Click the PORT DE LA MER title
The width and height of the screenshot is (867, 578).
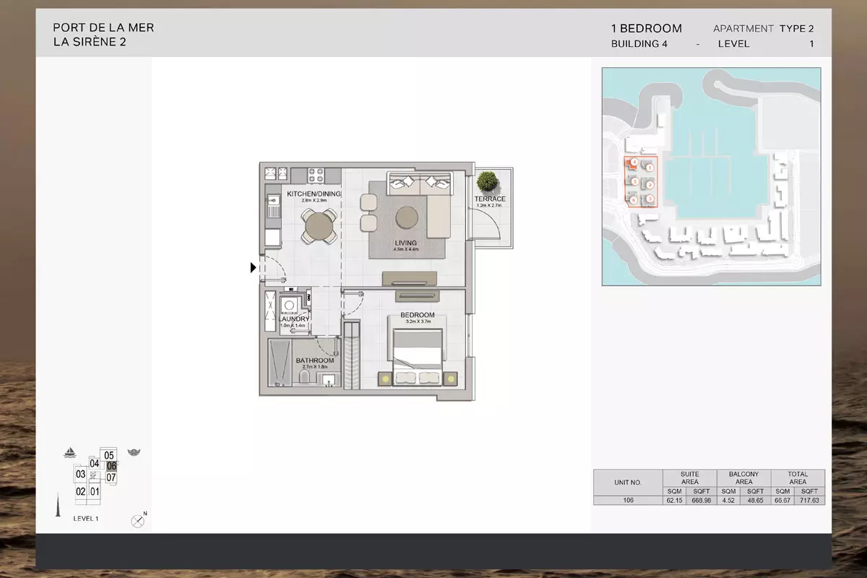(x=103, y=27)
